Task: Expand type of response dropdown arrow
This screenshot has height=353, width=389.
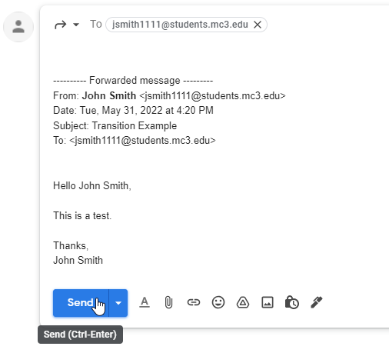Action: click(x=76, y=25)
